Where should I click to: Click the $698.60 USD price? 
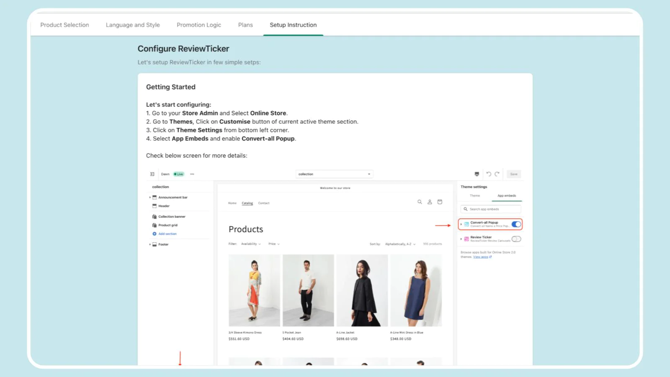coord(347,339)
